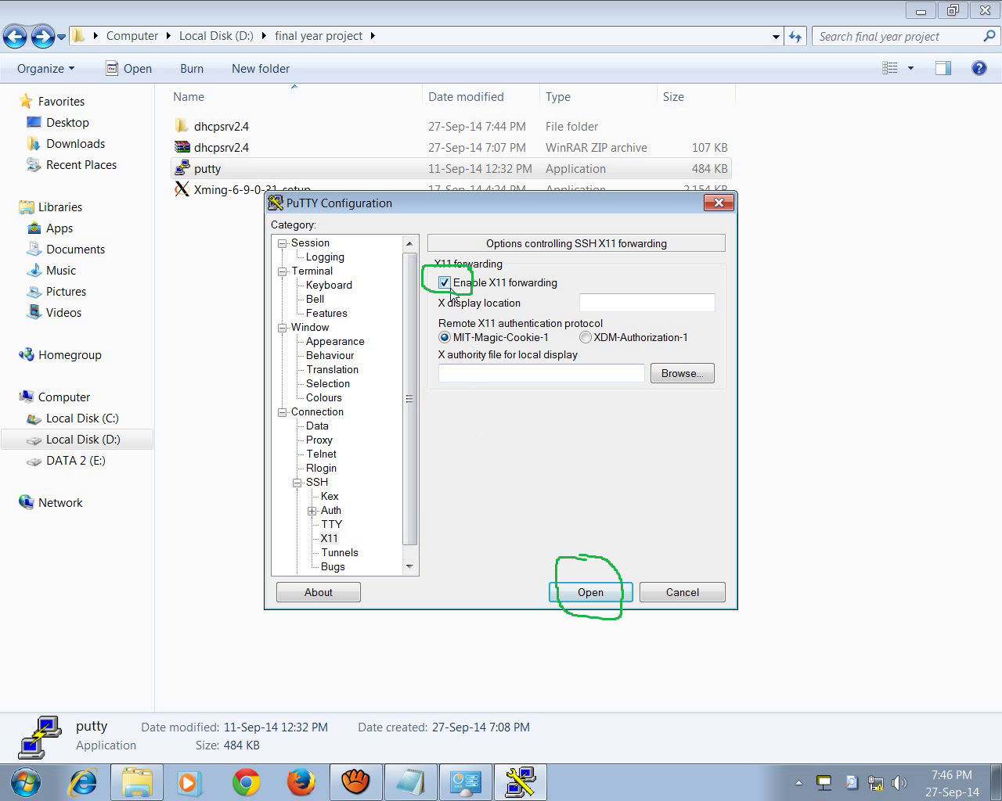Screen dimensions: 1002x801
Task: Click the change view icon
Action: click(x=890, y=68)
